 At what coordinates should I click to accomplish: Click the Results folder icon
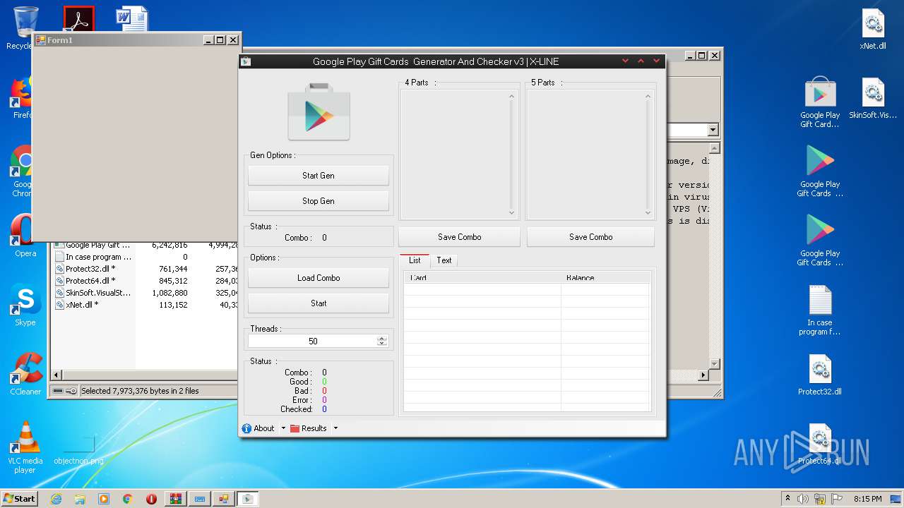(295, 428)
